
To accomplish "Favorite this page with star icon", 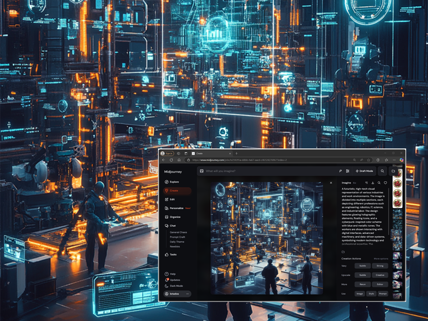I will 369,160.
